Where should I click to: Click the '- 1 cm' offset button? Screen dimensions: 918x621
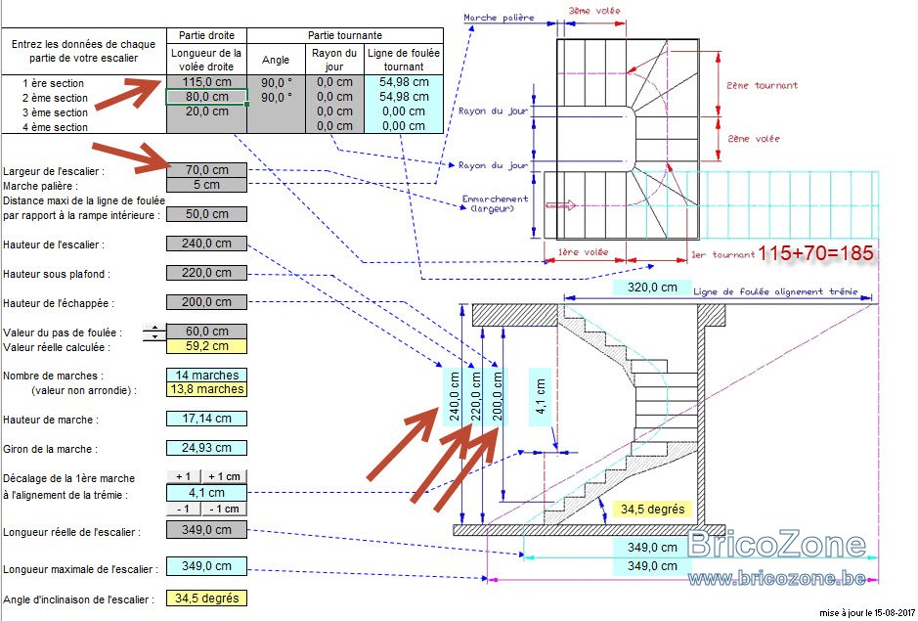coord(224,509)
